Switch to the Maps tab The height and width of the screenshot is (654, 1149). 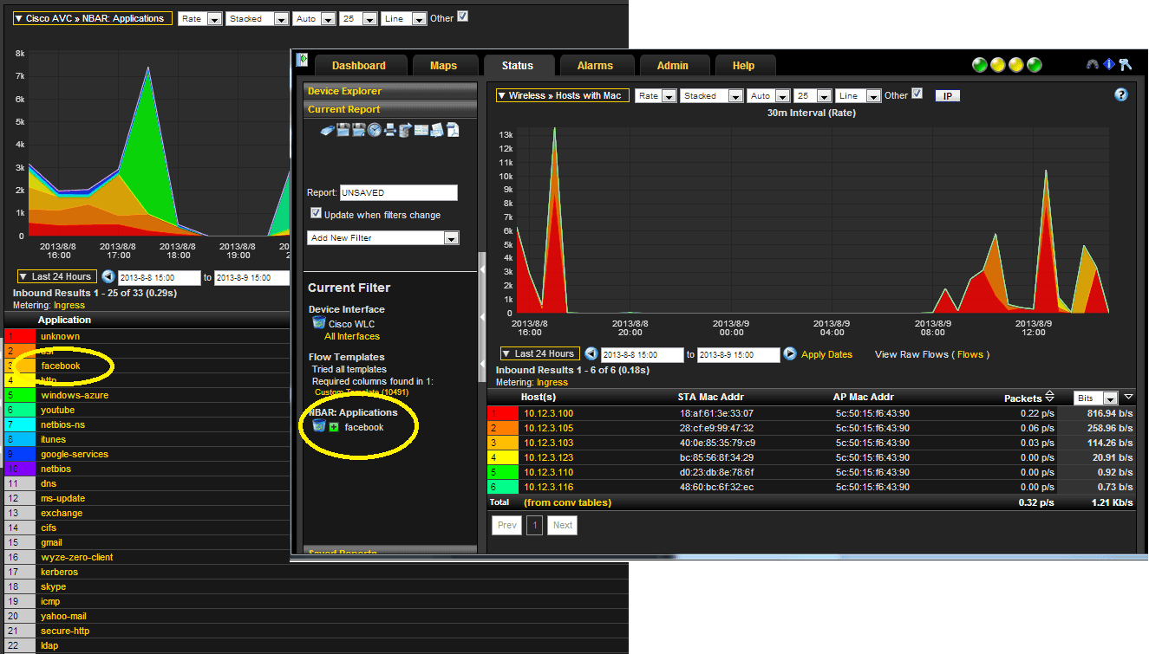(x=443, y=65)
